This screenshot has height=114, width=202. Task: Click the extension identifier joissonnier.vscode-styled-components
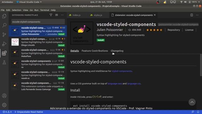[178, 24]
